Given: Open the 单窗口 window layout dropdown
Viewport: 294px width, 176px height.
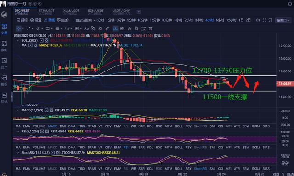Looking at the screenshot, I should (283, 20).
